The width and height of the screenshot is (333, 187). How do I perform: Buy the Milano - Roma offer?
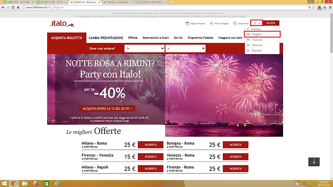tap(151, 145)
